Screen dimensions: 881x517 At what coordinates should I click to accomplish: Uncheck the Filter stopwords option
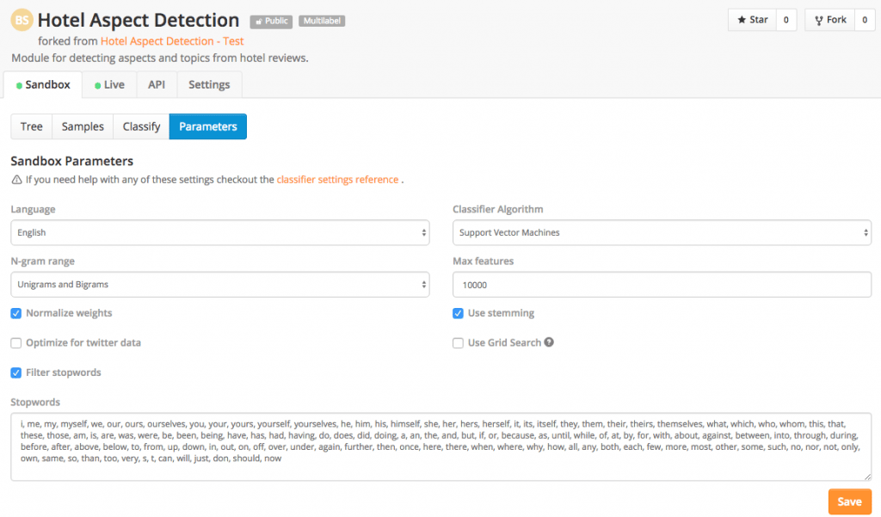16,372
